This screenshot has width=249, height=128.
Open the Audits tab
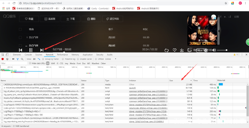click(x=110, y=55)
